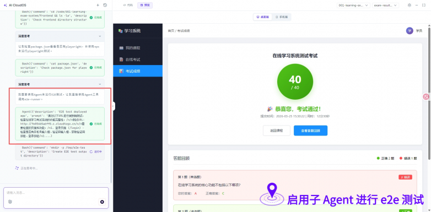
Task: Open 考试成绩 in sidebar
Action: tap(138, 71)
